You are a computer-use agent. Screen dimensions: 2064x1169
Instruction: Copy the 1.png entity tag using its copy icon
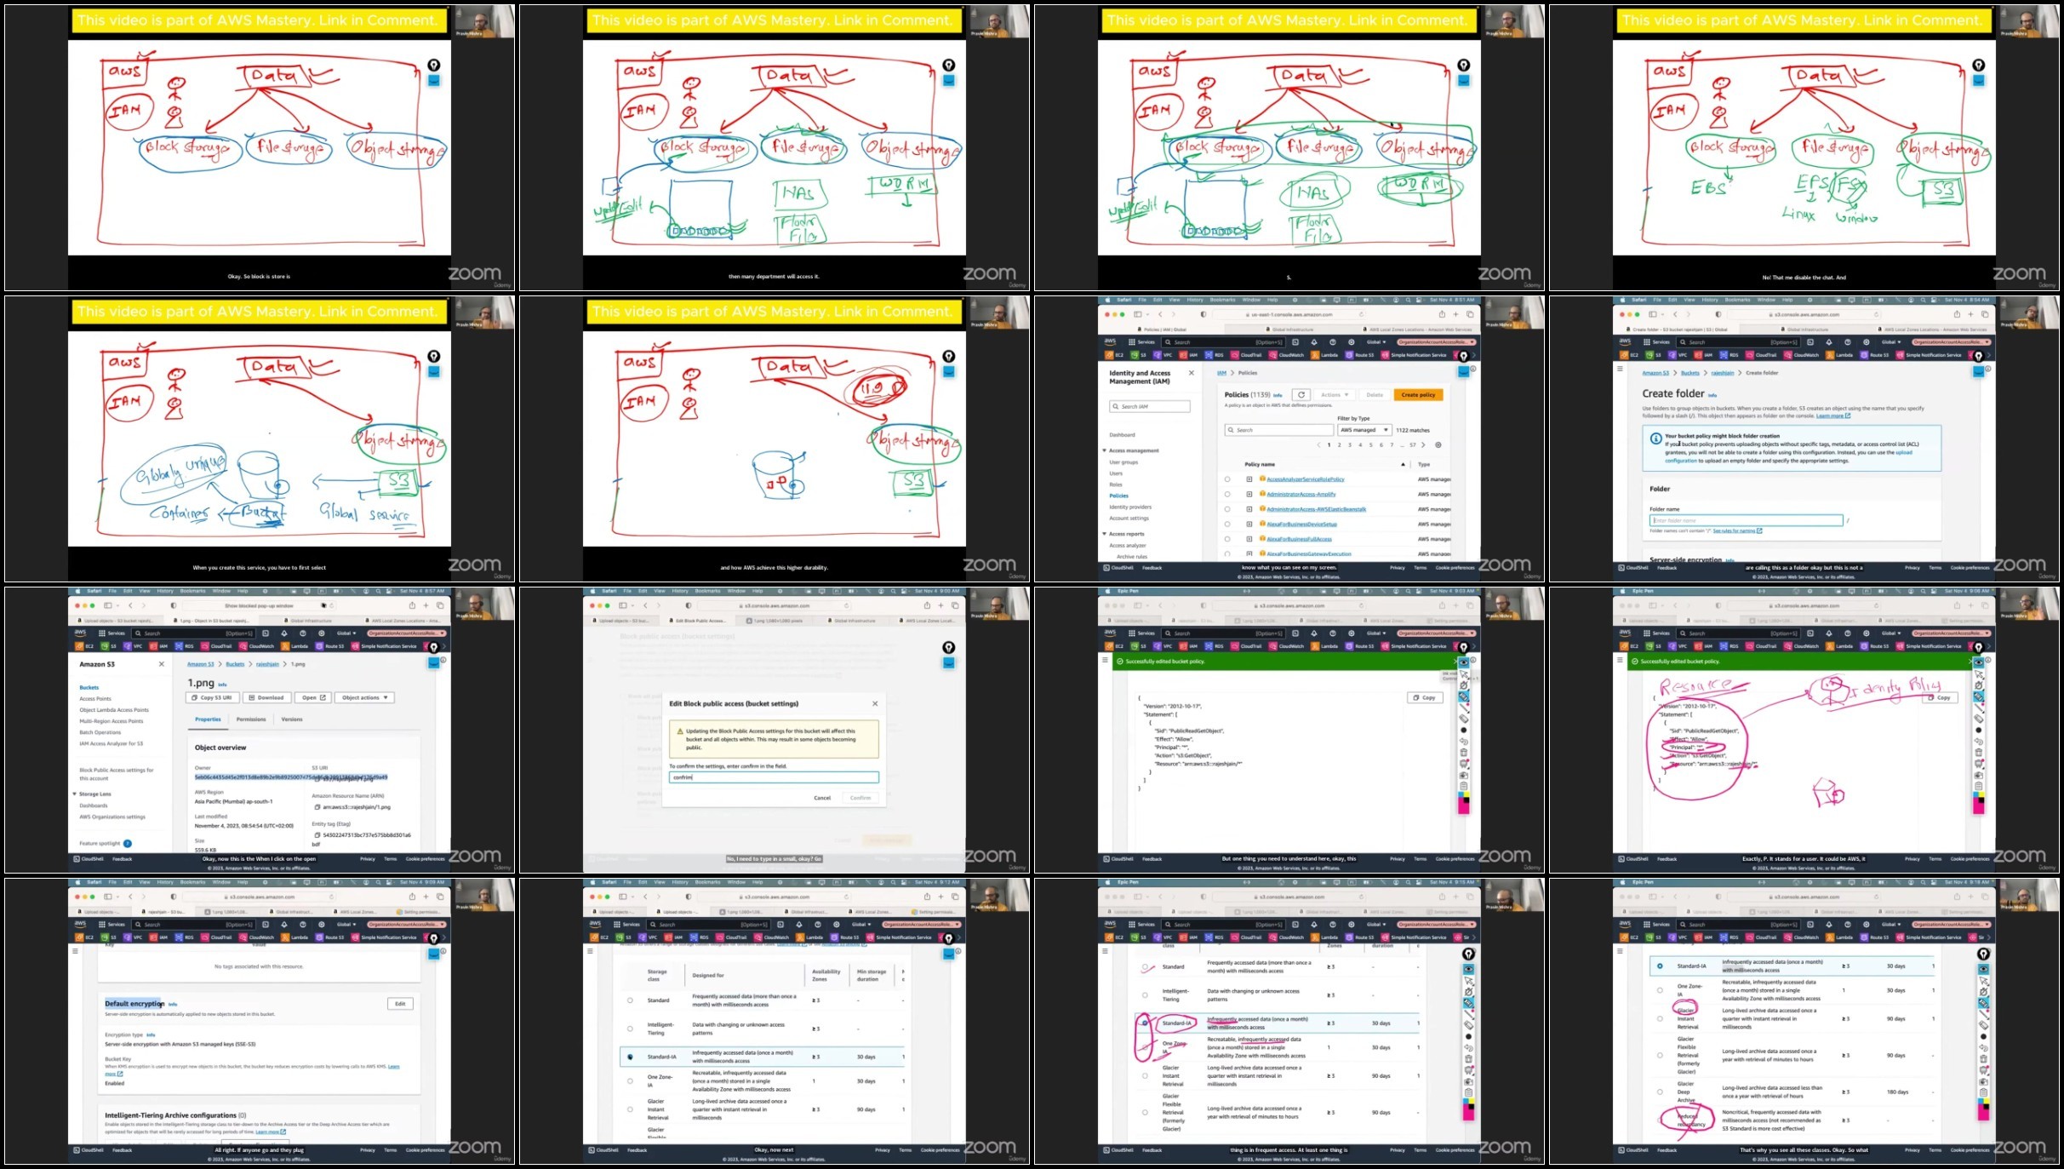[x=317, y=835]
